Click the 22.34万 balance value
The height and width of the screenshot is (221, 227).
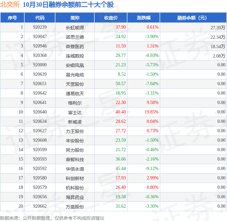(218, 37)
